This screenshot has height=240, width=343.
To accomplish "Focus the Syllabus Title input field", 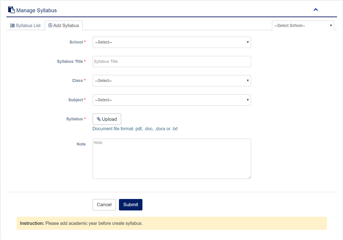I will 172,62.
